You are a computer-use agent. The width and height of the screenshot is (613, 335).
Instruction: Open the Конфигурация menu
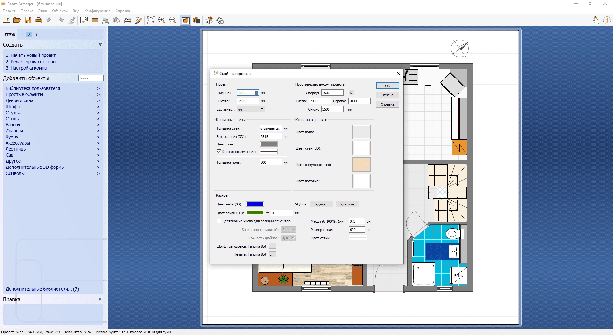pyautogui.click(x=97, y=11)
